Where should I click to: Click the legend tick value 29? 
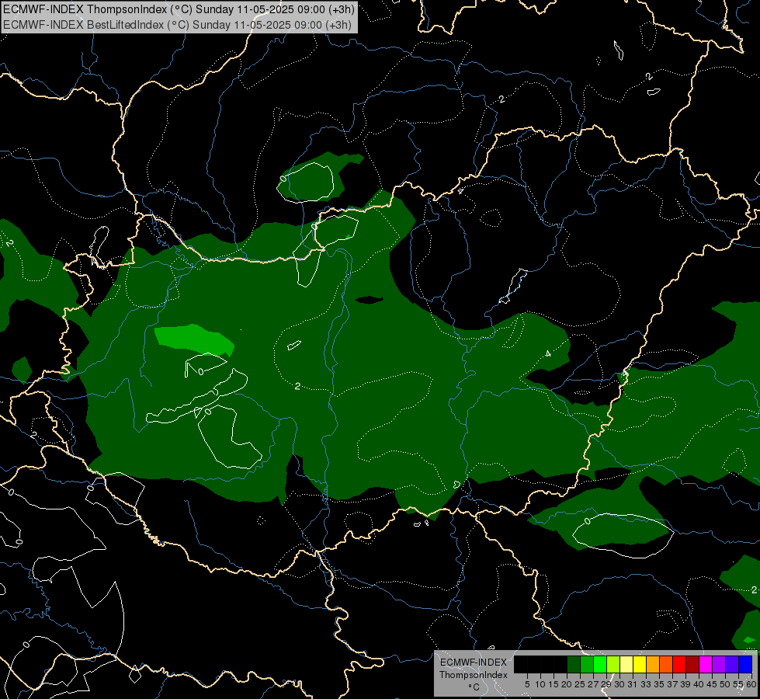(x=607, y=684)
